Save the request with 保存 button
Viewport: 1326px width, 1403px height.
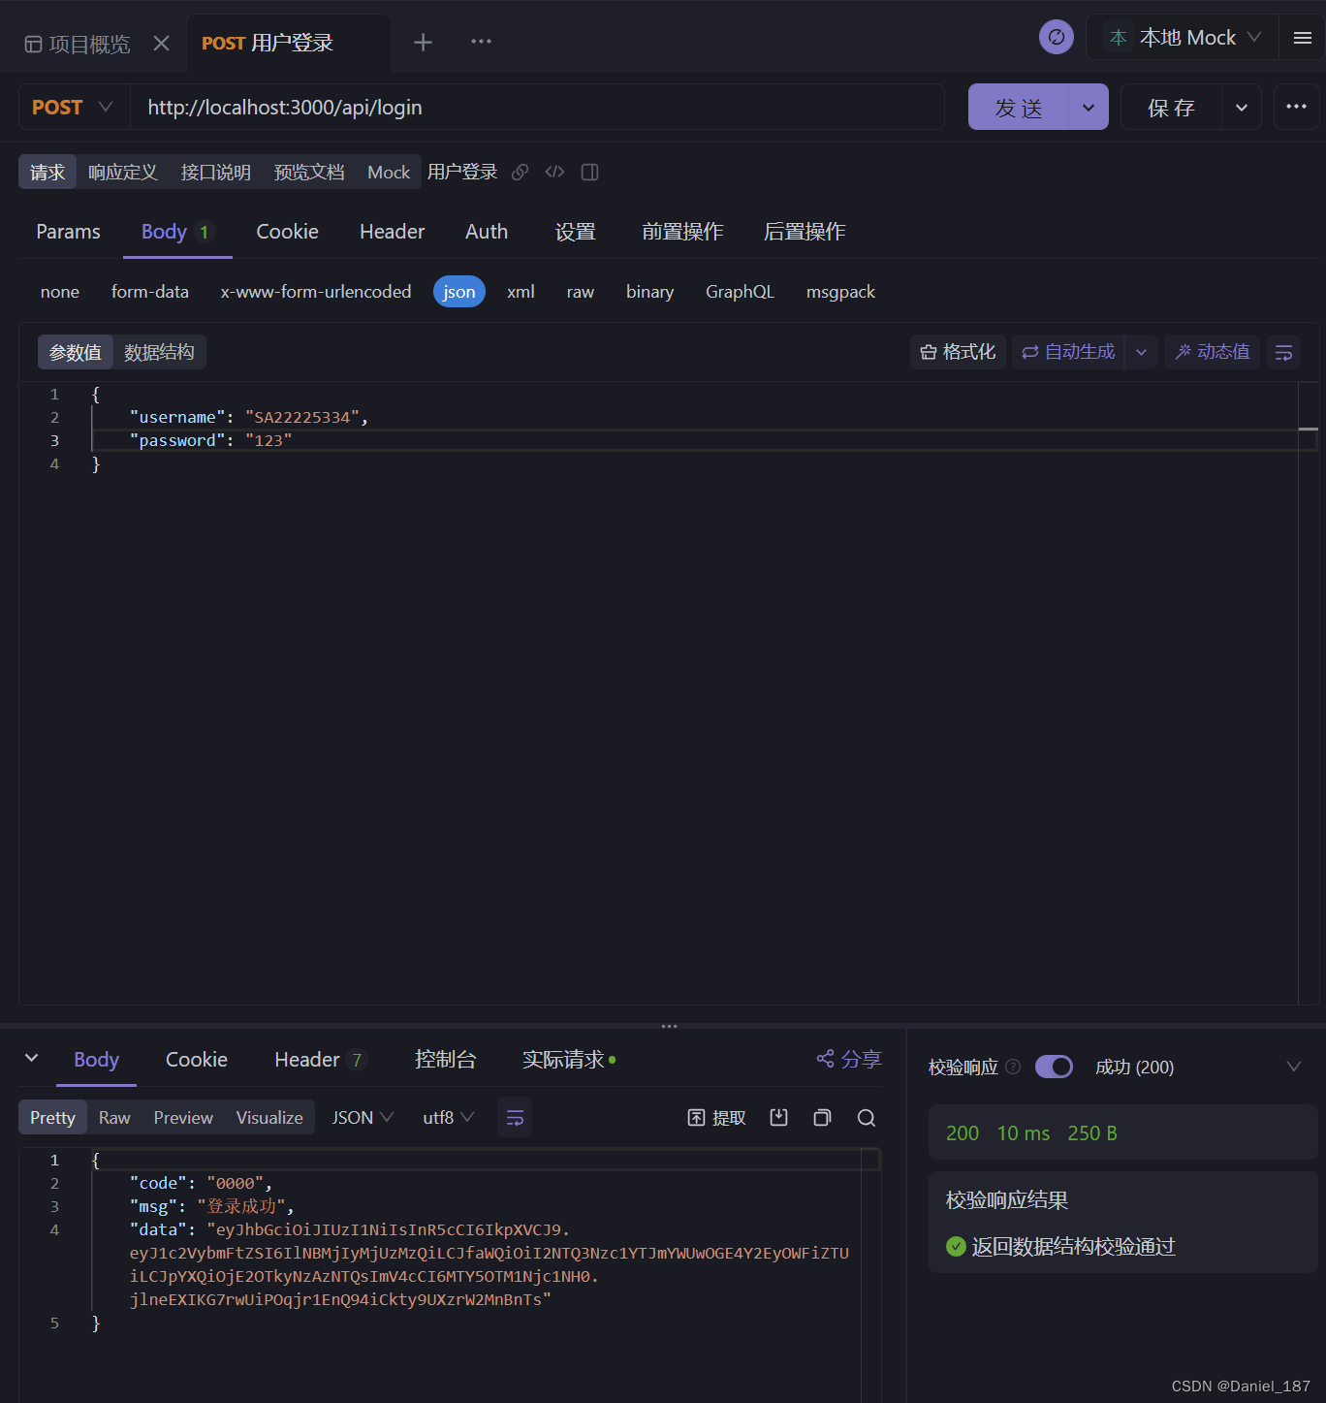tap(1171, 107)
